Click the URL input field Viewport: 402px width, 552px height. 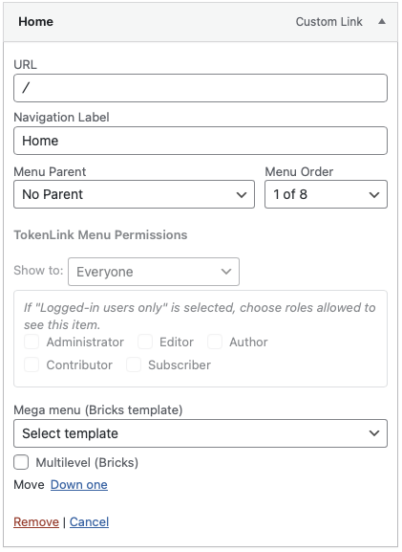[201, 88]
